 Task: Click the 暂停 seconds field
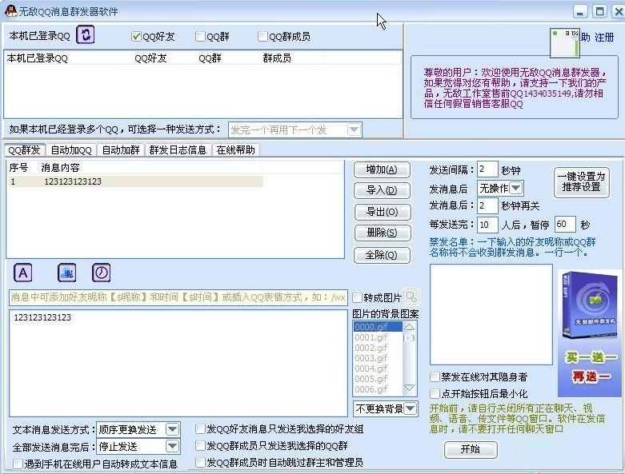(565, 224)
